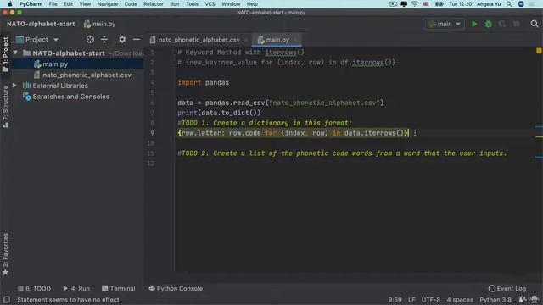Click the Statement seems to have no effect message
Screen dimensions: 543x305
[68, 299]
